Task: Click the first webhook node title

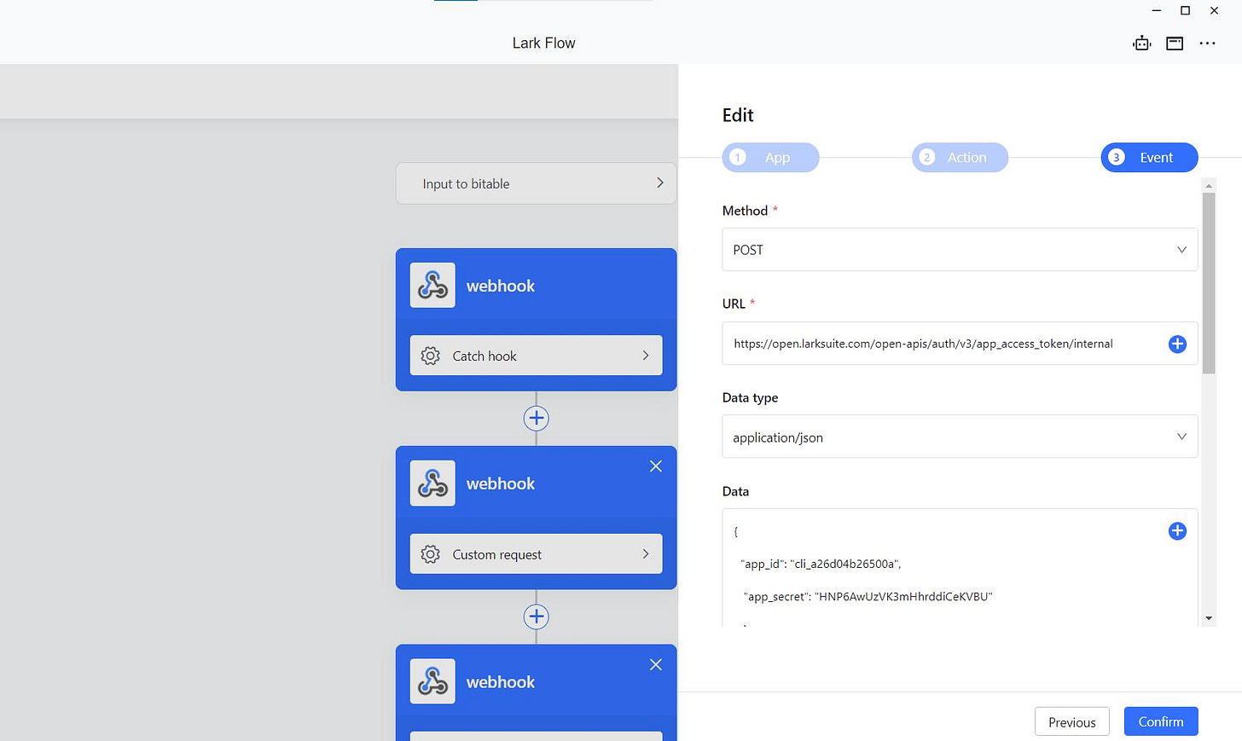Action: 501,286
